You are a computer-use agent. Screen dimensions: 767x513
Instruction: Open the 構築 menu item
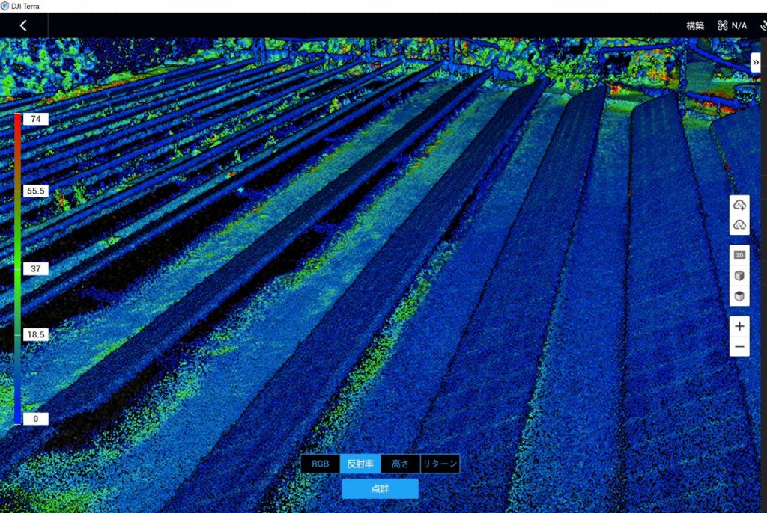pos(695,25)
